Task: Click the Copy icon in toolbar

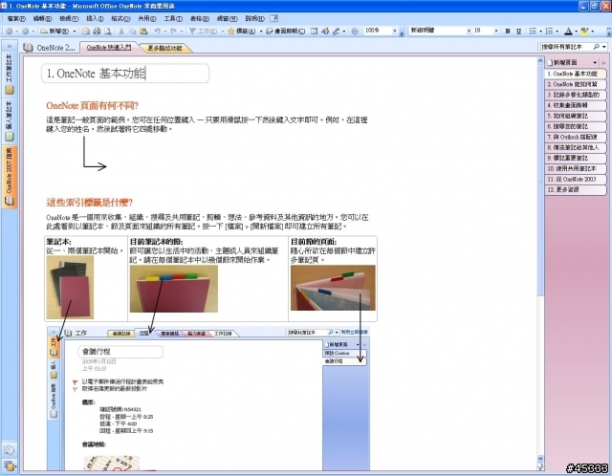Action: click(132, 31)
